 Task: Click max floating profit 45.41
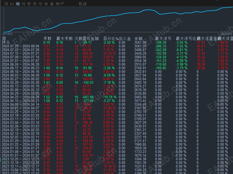pos(201,46)
